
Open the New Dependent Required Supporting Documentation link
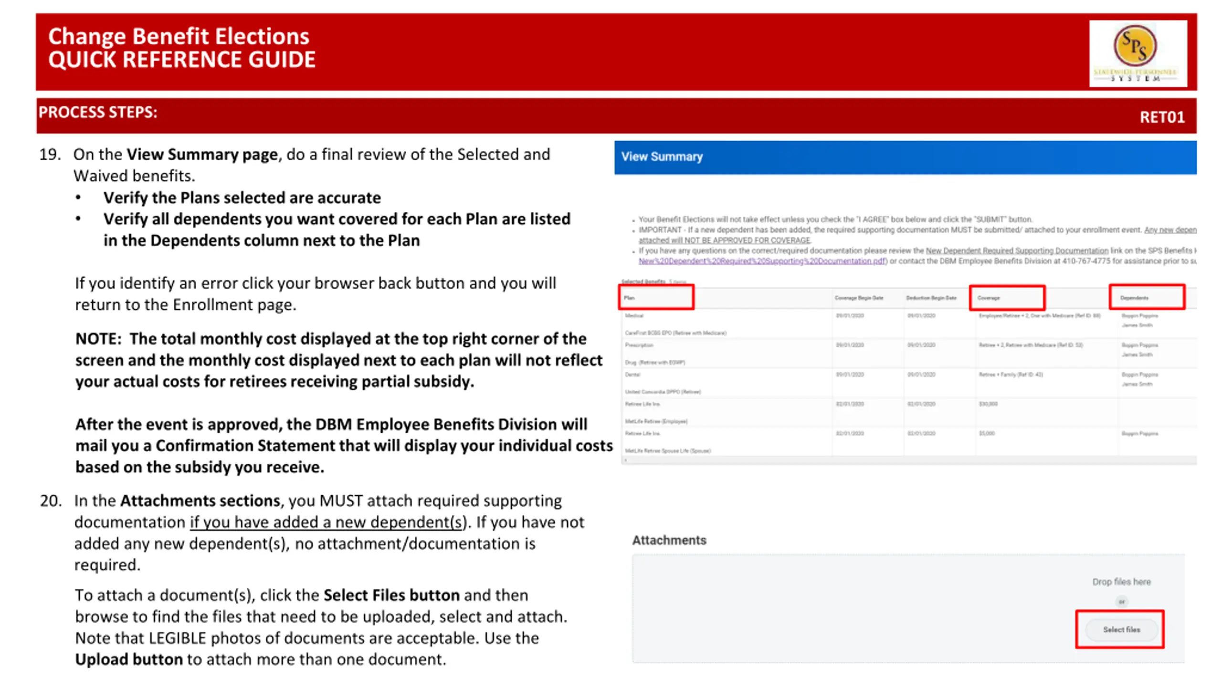(1017, 250)
